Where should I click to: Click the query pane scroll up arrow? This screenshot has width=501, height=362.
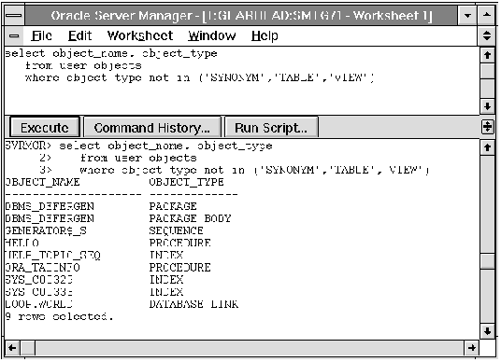[x=487, y=55]
